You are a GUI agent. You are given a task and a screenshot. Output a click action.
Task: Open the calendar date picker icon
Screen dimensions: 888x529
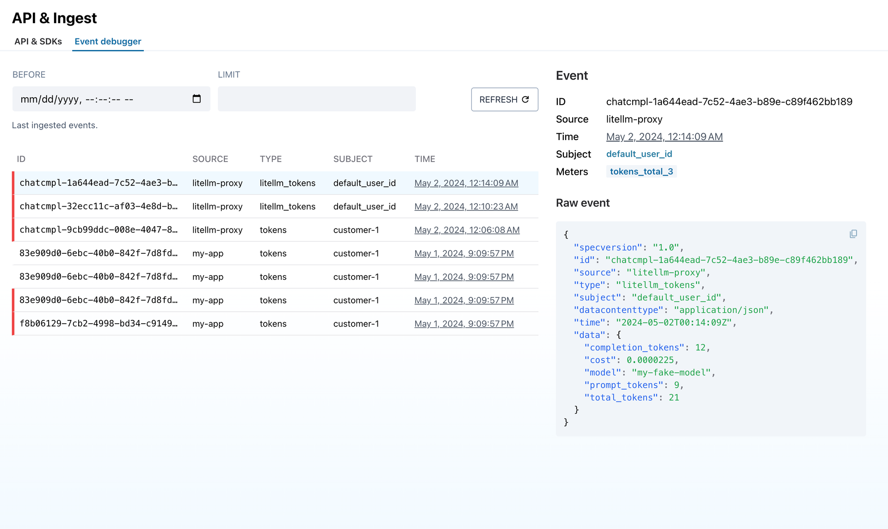pyautogui.click(x=196, y=98)
